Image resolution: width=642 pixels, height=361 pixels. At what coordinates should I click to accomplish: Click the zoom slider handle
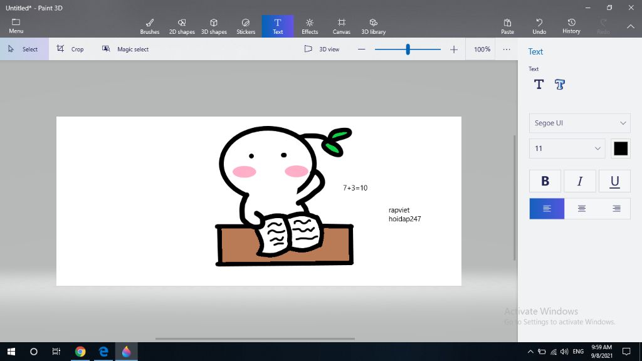pos(408,50)
